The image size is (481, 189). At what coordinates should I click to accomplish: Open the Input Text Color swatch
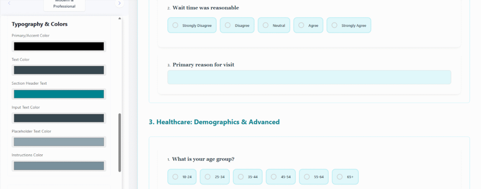(59, 118)
